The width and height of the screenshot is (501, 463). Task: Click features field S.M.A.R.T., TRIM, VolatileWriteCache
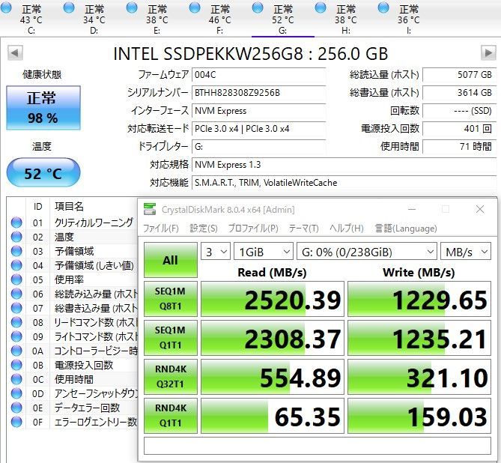click(344, 183)
